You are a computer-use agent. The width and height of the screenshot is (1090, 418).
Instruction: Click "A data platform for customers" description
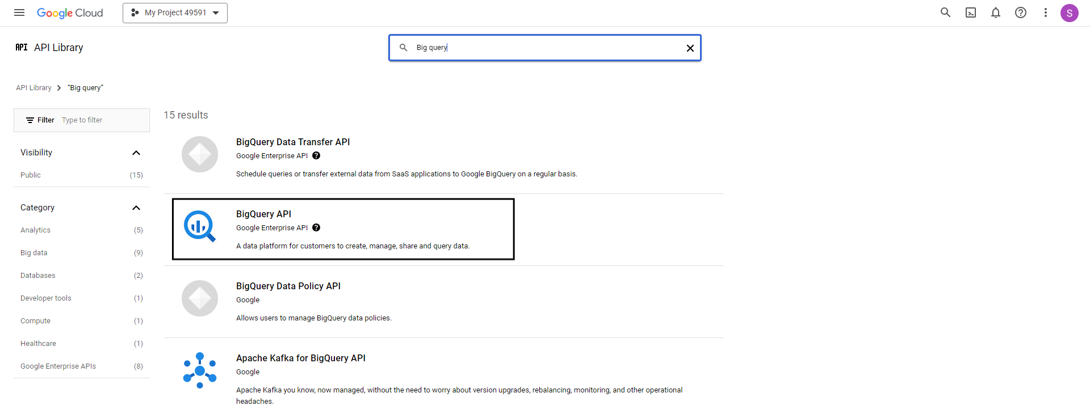click(353, 246)
